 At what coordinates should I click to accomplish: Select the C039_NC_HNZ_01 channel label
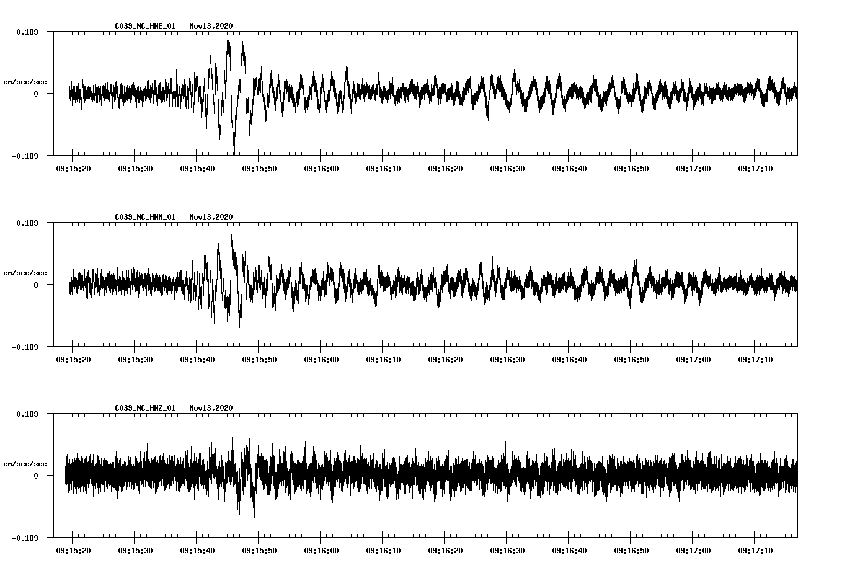pos(144,408)
